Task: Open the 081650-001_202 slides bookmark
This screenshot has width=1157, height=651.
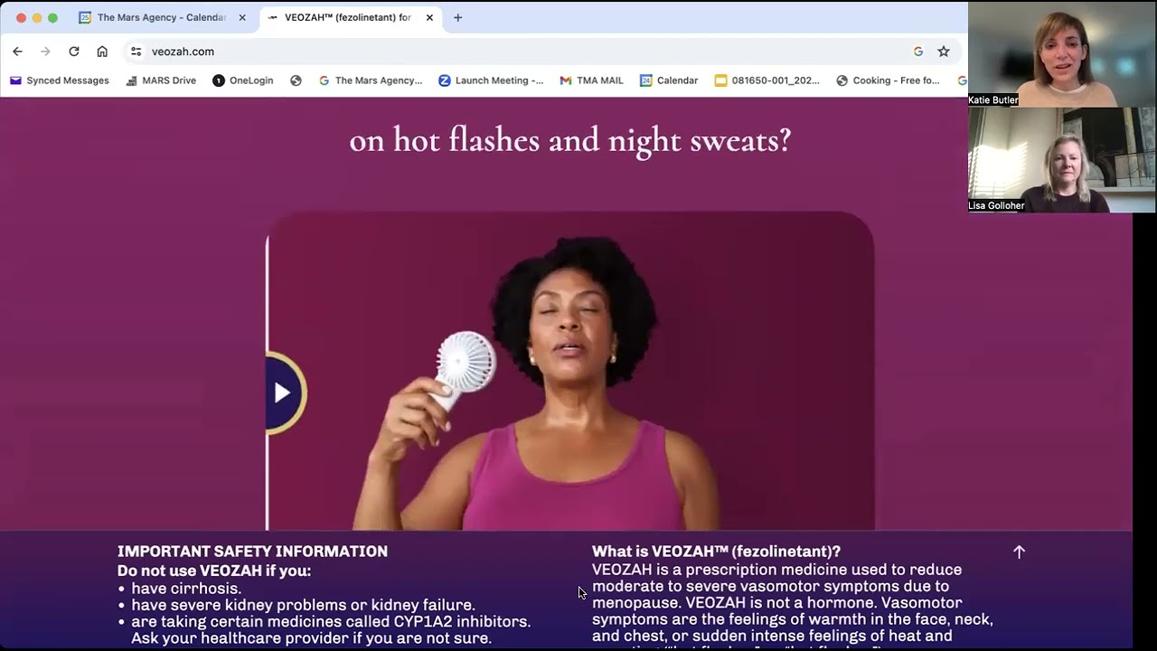Action: 767,80
